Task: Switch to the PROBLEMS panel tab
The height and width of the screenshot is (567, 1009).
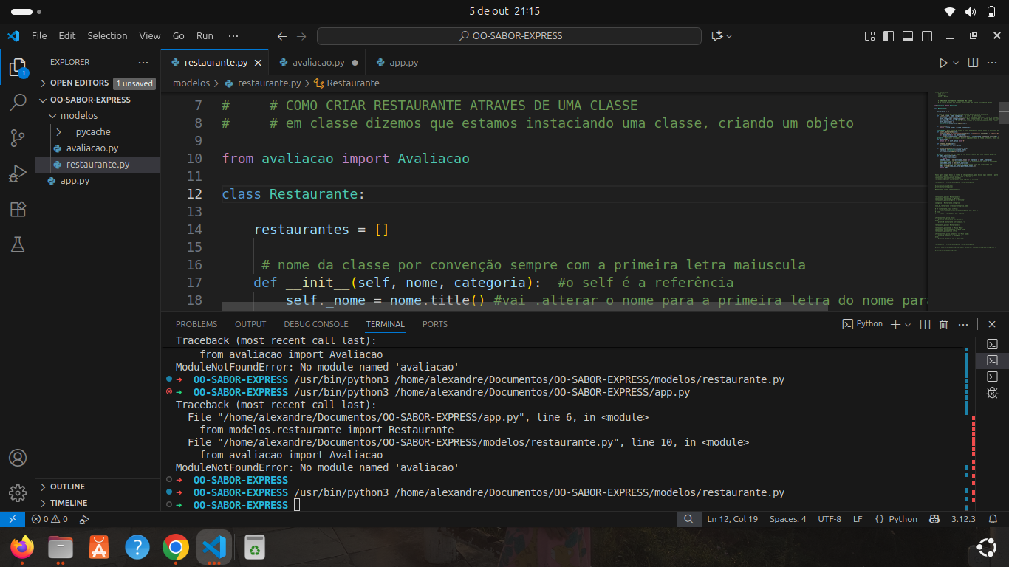Action: tap(196, 324)
